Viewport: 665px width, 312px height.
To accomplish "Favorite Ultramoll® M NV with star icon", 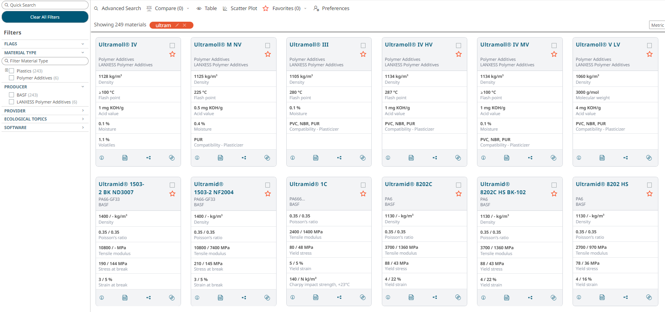I will (268, 54).
